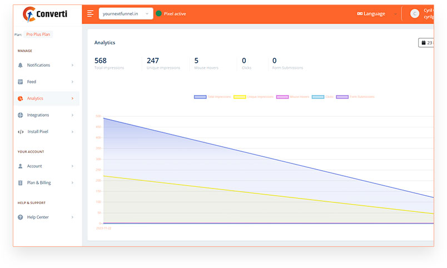Click the Analytics pie chart icon

tap(20, 98)
